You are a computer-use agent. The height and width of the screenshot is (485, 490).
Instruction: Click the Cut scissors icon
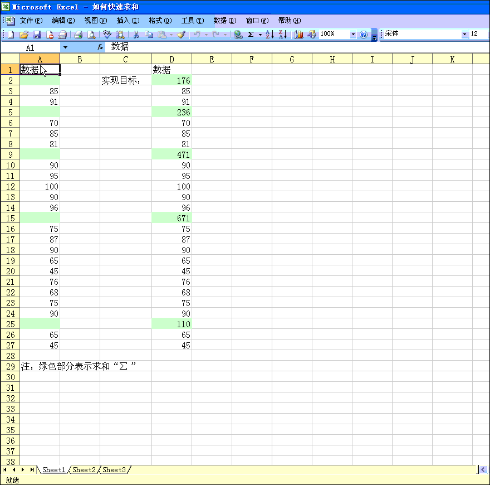click(x=135, y=35)
